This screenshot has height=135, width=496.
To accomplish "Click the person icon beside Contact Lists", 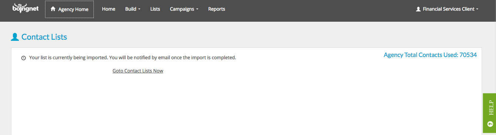I will (x=15, y=37).
